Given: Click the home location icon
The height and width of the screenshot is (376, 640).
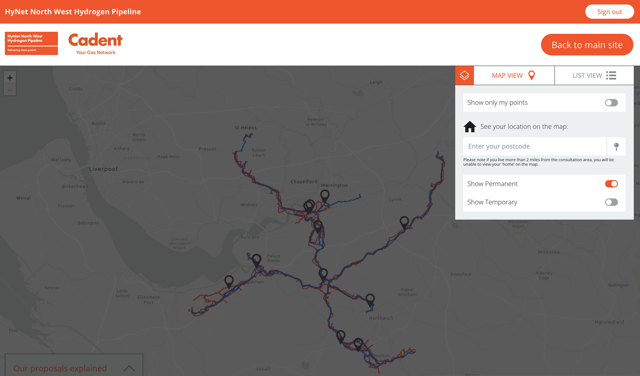Looking at the screenshot, I should 470,127.
